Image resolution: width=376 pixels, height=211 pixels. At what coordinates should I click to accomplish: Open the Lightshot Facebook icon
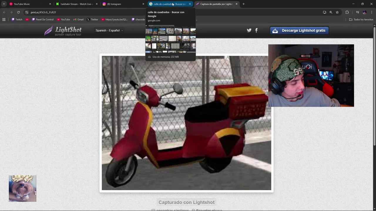(256, 30)
